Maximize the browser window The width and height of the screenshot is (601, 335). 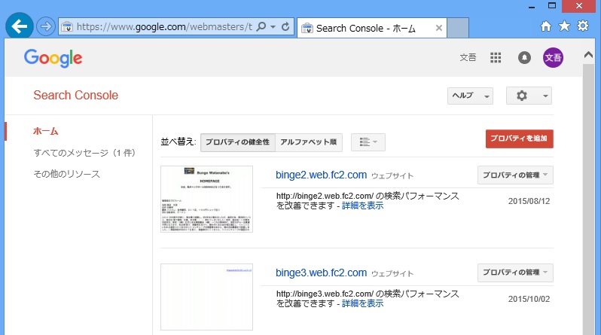pyautogui.click(x=552, y=6)
